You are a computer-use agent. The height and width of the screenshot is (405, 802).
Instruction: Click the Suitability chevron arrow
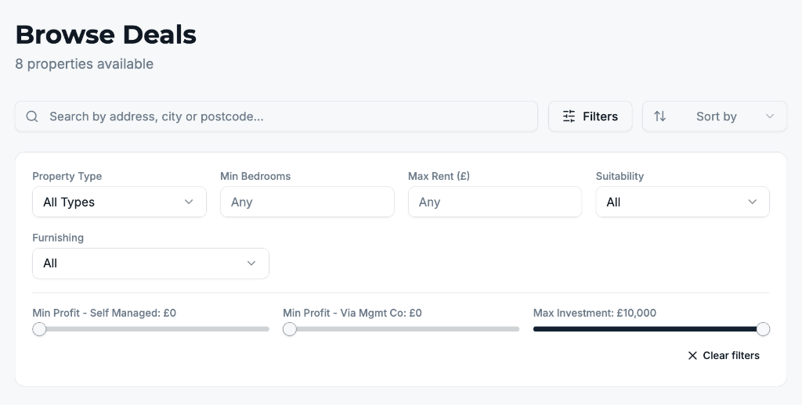click(x=752, y=202)
